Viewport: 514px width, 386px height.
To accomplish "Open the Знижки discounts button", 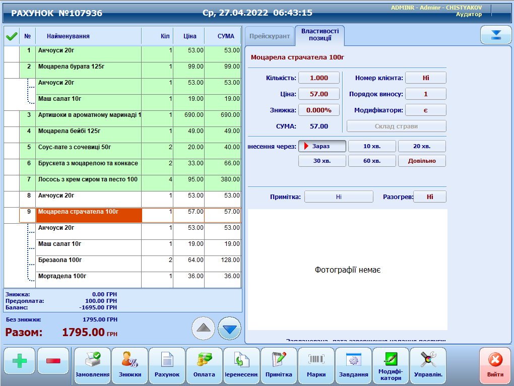I will [x=130, y=365].
